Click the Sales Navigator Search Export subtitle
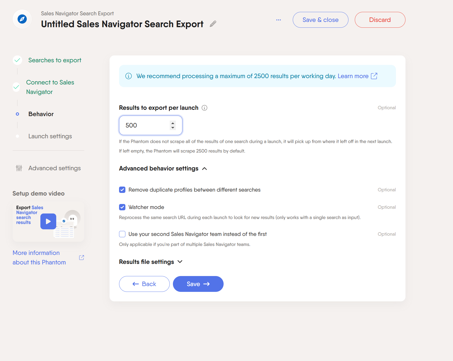Image resolution: width=453 pixels, height=361 pixels. pos(77,13)
